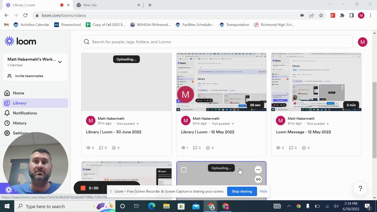Open the Windows Start menu
377x212 pixels.
pos(7,206)
